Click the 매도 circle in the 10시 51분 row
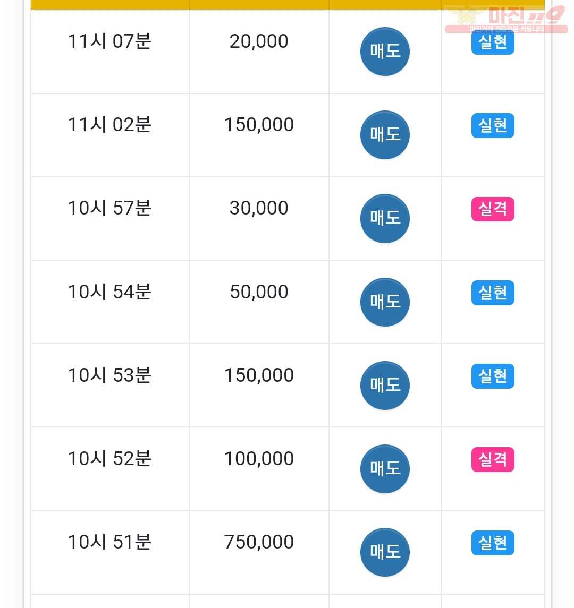574x608 pixels. click(x=385, y=552)
